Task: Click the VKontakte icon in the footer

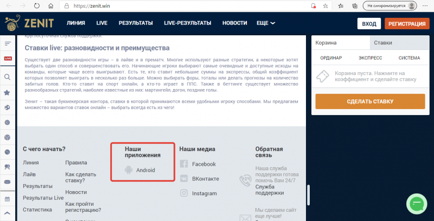Action: pyautogui.click(x=184, y=178)
